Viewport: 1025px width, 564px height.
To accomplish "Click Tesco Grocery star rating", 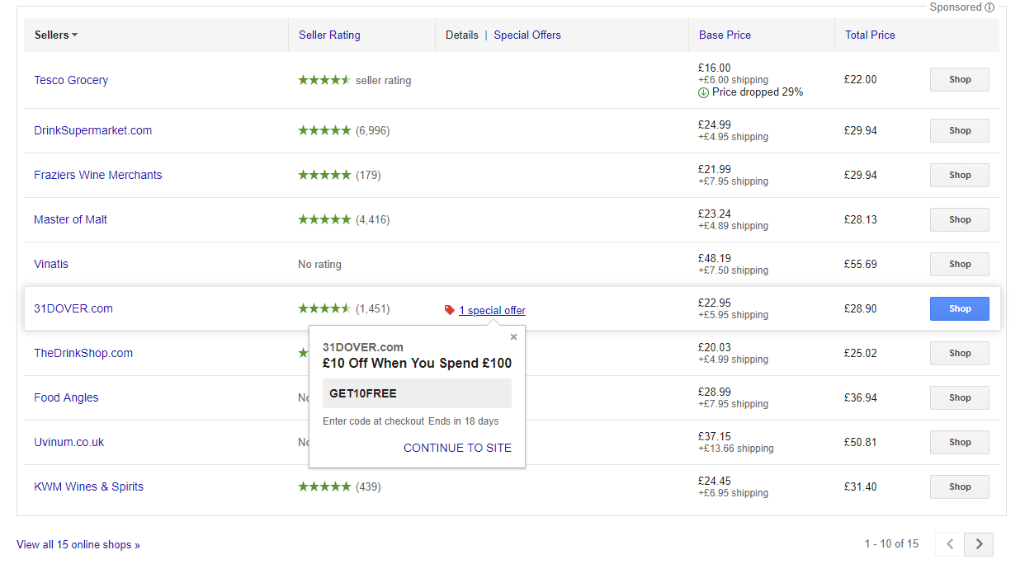I will point(324,80).
